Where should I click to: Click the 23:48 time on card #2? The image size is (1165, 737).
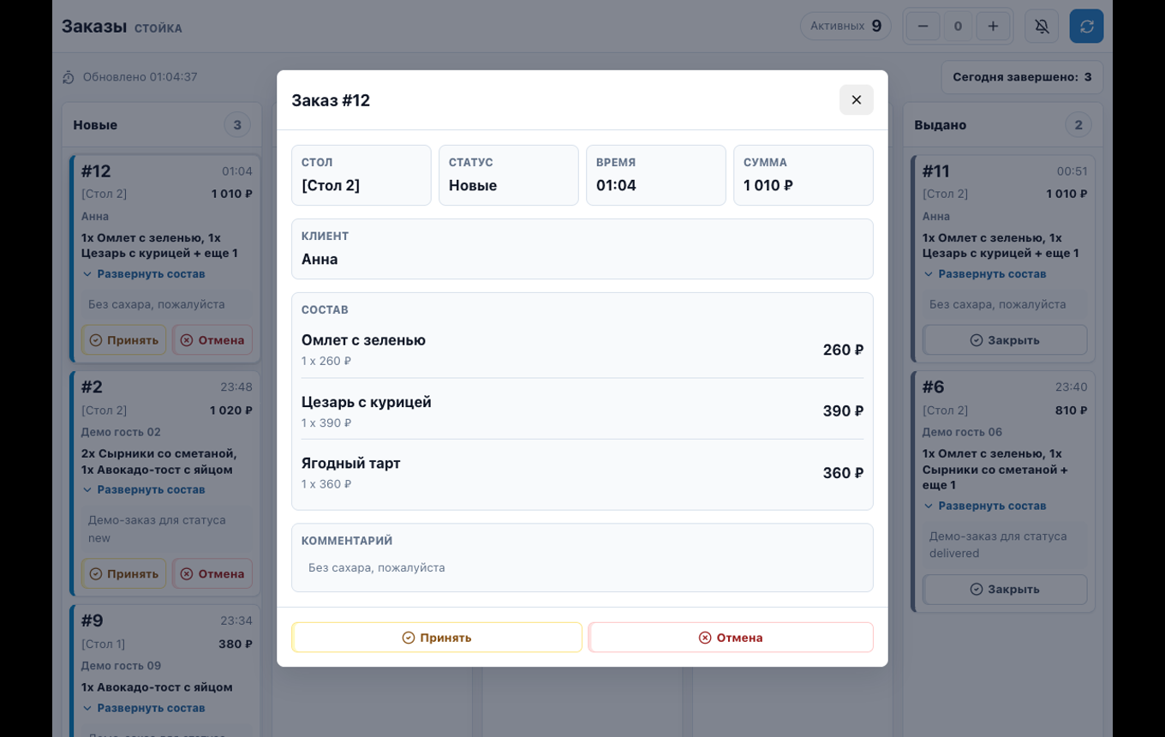(236, 387)
